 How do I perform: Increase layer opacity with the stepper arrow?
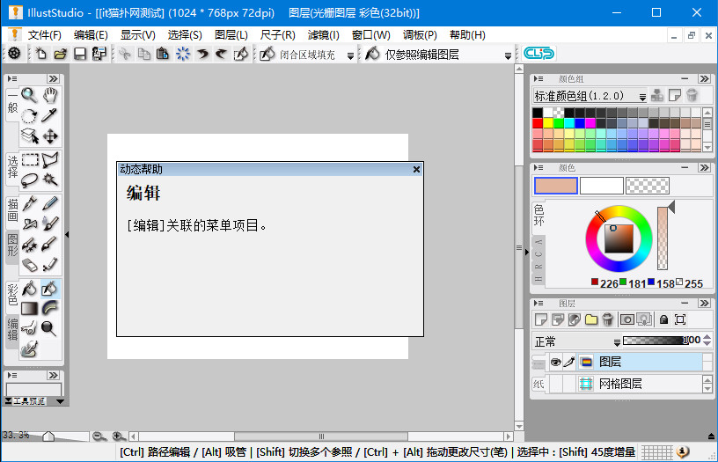707,337
